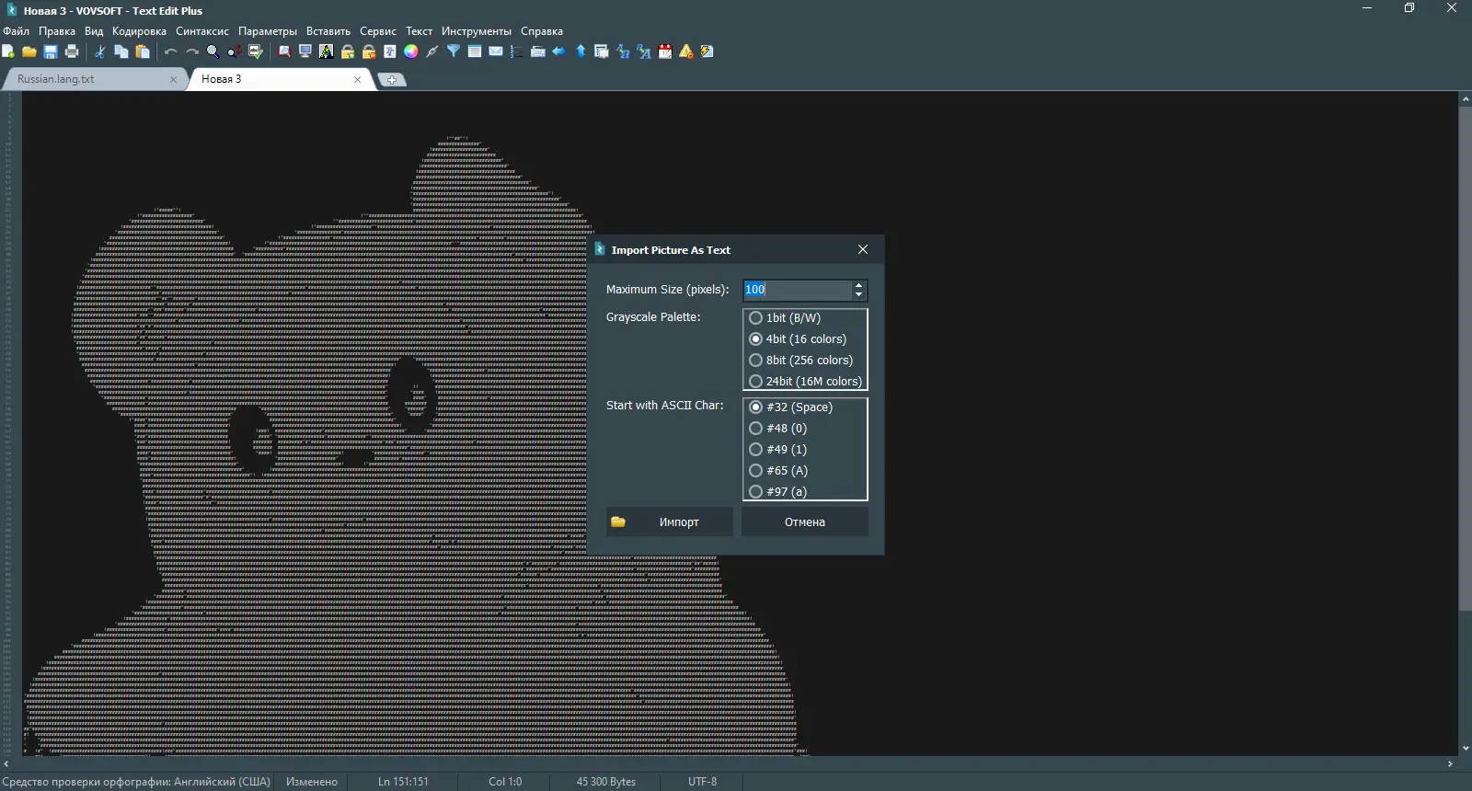Close the Russian.lang.txt tab
This screenshot has height=791, width=1472.
(173, 80)
